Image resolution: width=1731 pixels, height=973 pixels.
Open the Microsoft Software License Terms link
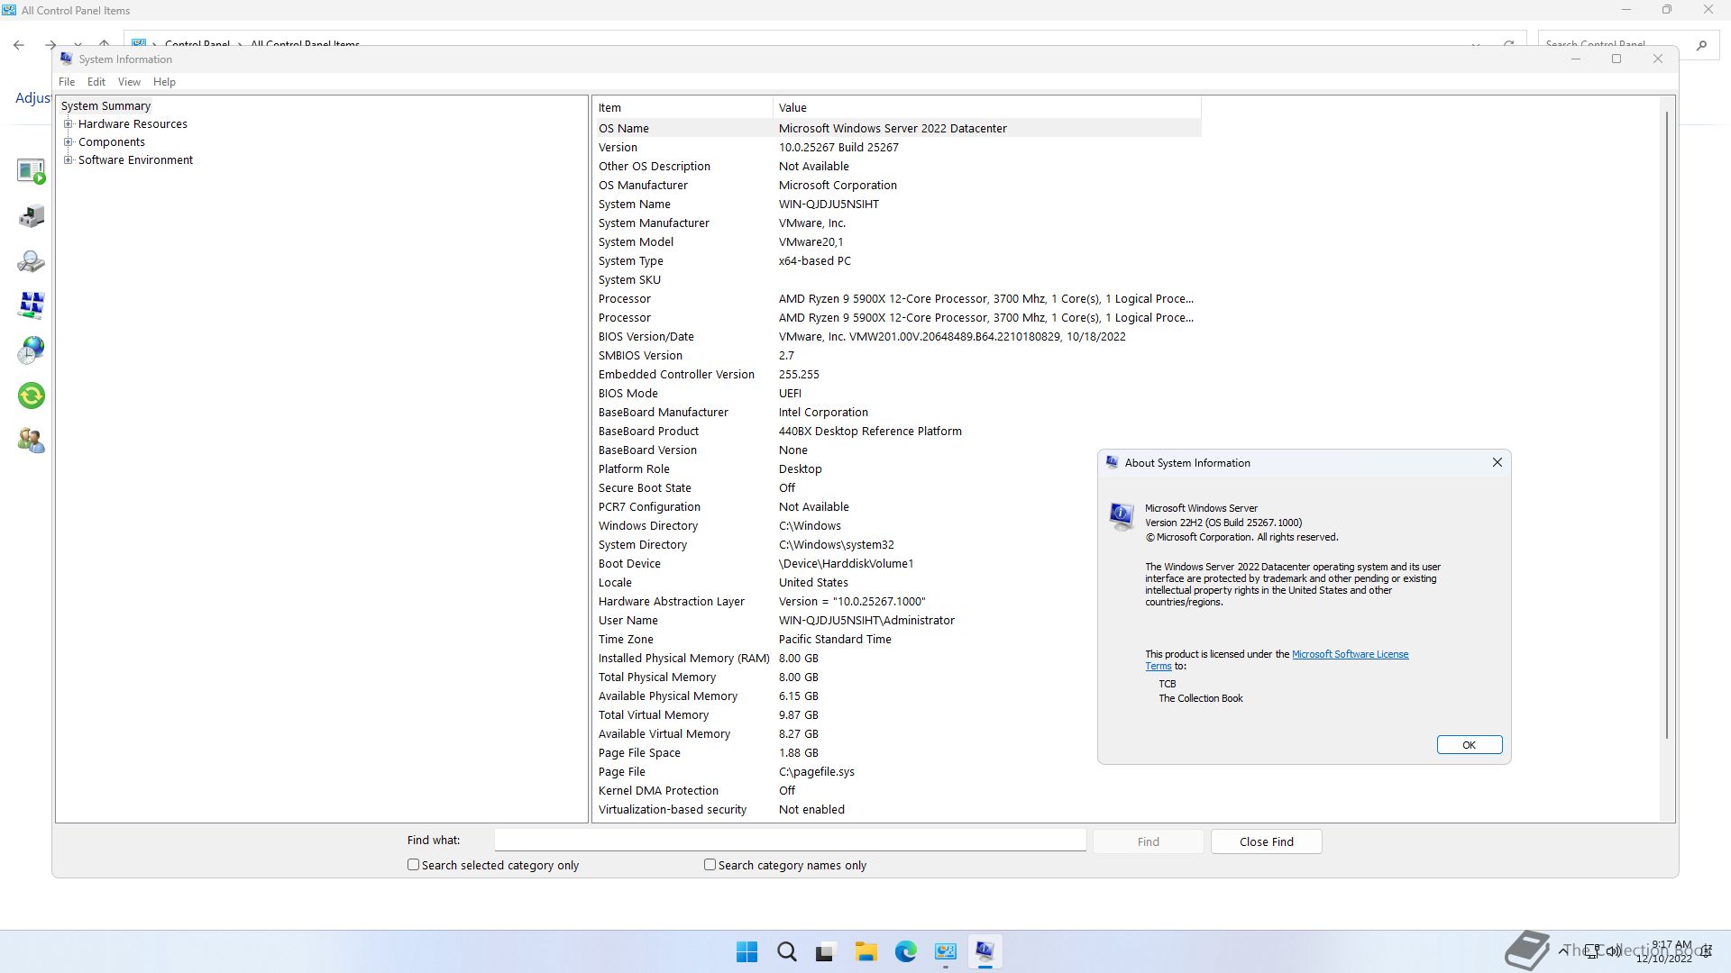(1349, 655)
